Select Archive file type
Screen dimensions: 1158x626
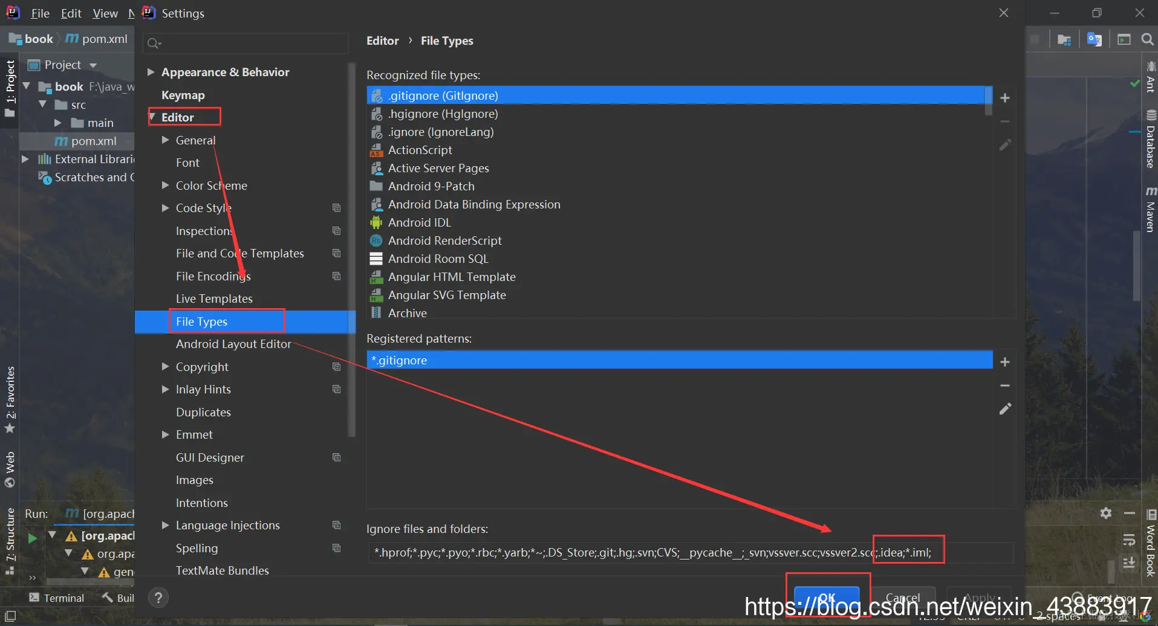[676, 313]
